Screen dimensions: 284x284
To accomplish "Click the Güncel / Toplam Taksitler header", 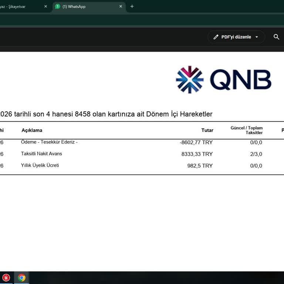I will [247, 130].
